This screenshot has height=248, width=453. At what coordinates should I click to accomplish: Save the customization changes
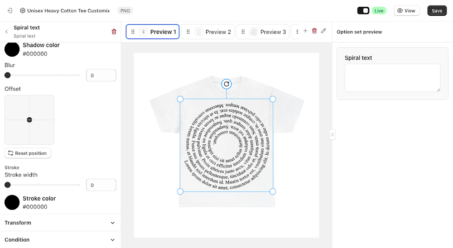tap(437, 11)
